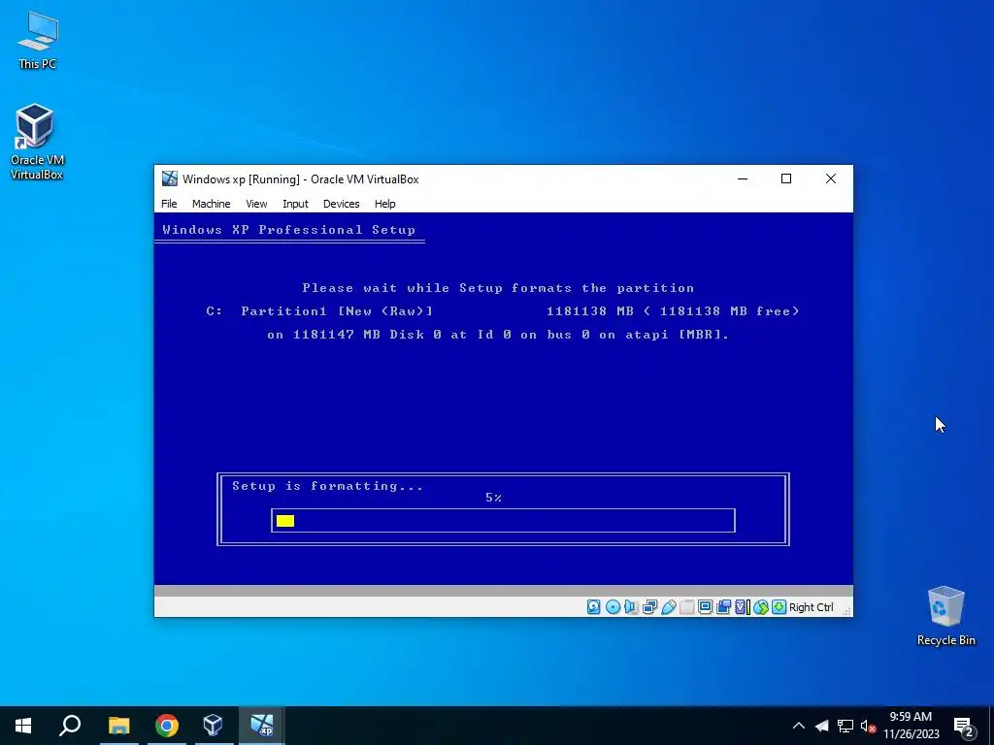Minimize the Windows xp VirtualBox window
994x745 pixels.
[x=743, y=178]
